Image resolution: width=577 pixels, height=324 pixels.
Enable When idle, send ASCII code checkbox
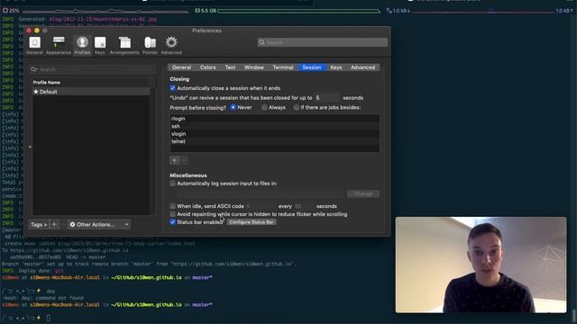click(172, 206)
